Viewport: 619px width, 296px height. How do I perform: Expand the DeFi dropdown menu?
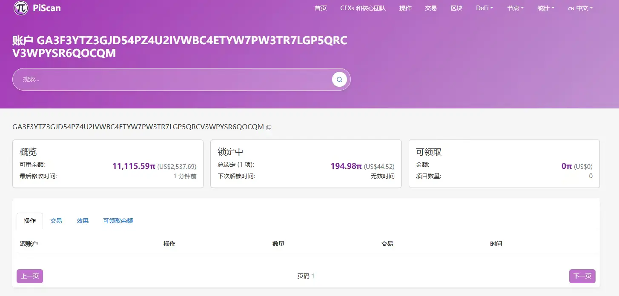(x=484, y=8)
